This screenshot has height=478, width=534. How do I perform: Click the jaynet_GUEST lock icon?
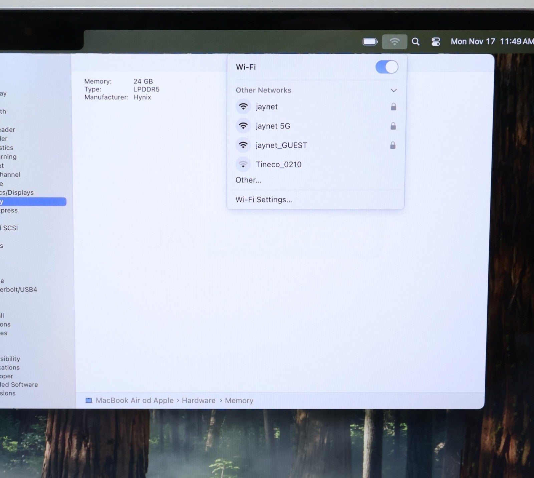coord(393,145)
